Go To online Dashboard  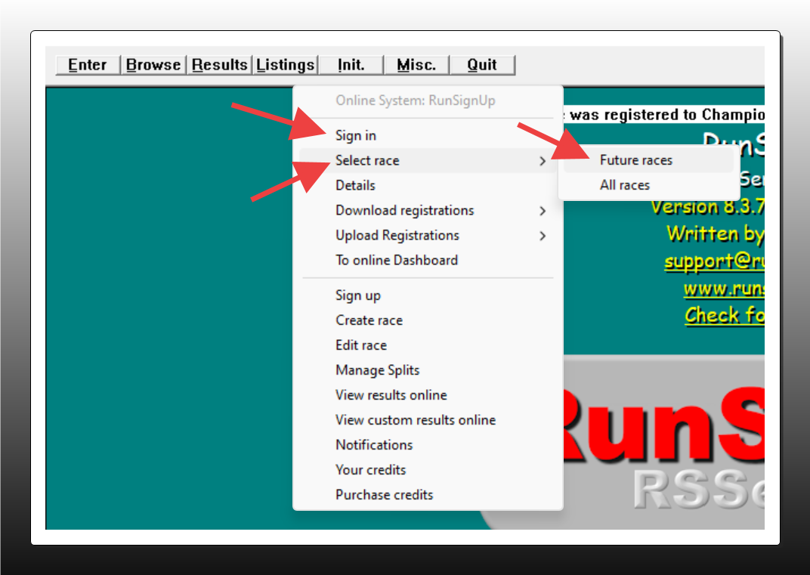[x=428, y=260]
